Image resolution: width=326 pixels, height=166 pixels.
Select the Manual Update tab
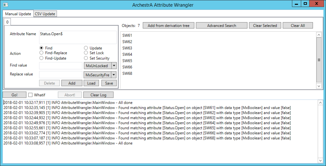pyautogui.click(x=18, y=14)
